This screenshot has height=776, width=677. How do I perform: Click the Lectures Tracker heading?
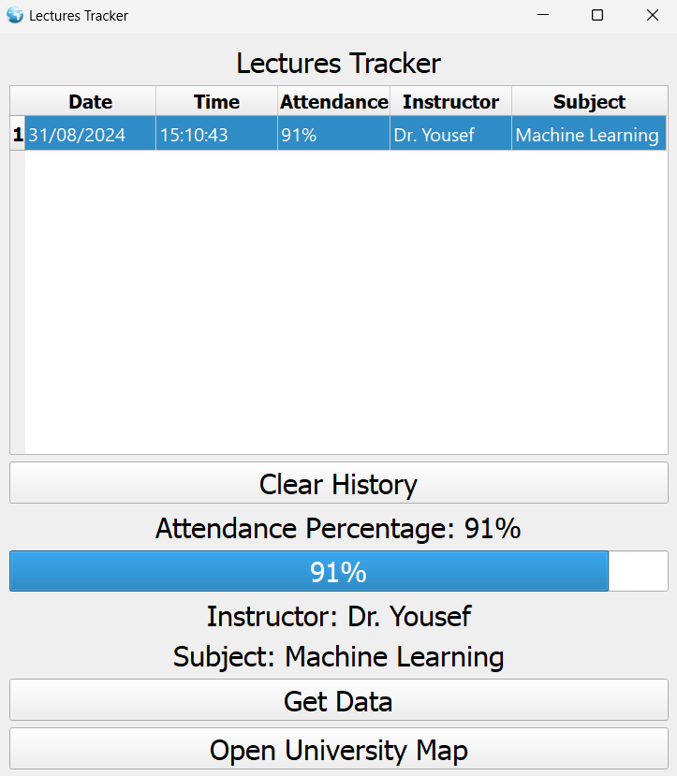pyautogui.click(x=338, y=63)
